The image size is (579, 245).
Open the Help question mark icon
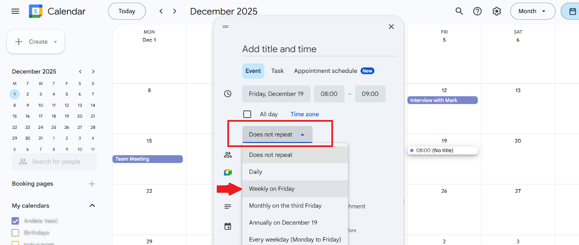477,11
